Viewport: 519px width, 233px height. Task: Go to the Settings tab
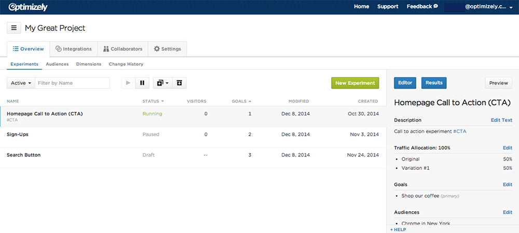[x=167, y=49]
